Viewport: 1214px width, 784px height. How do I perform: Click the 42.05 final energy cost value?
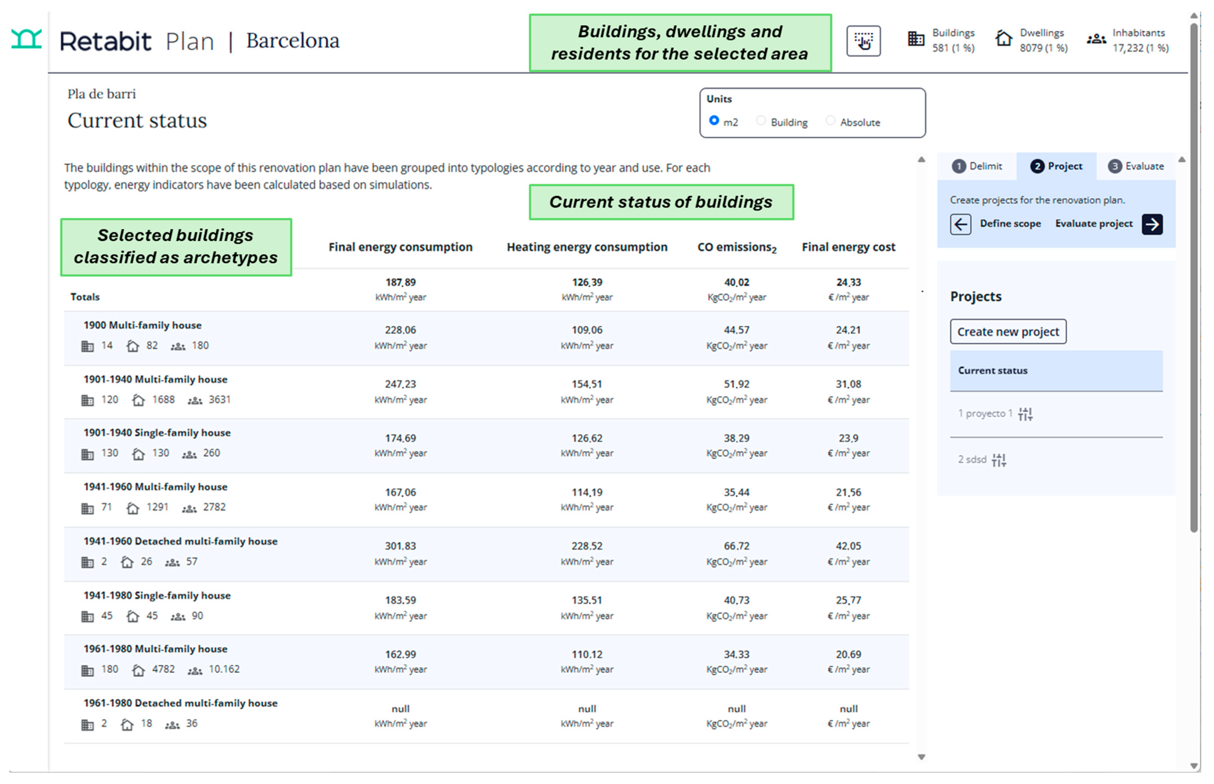coord(848,546)
